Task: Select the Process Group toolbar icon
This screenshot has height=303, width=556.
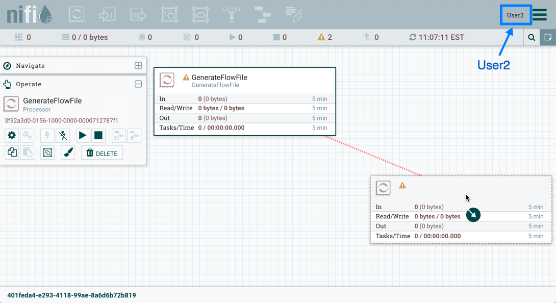Action: [x=169, y=14]
